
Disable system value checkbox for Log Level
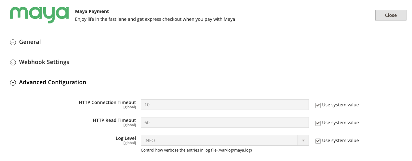(x=318, y=141)
